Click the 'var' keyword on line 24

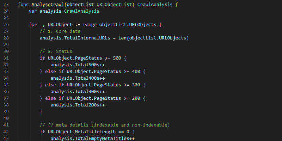pyautogui.click(x=33, y=11)
